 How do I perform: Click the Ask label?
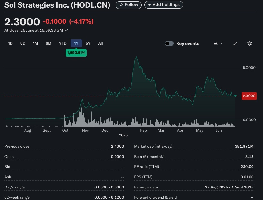click(8, 177)
